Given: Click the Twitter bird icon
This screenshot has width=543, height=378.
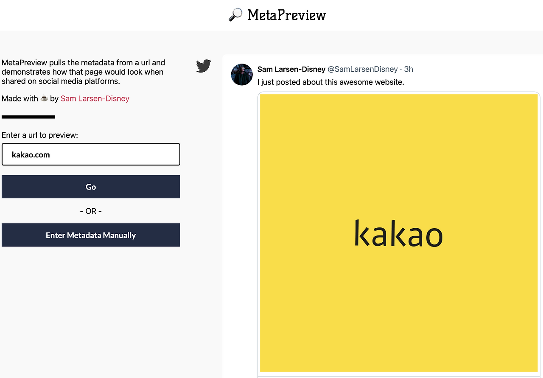Looking at the screenshot, I should [204, 66].
